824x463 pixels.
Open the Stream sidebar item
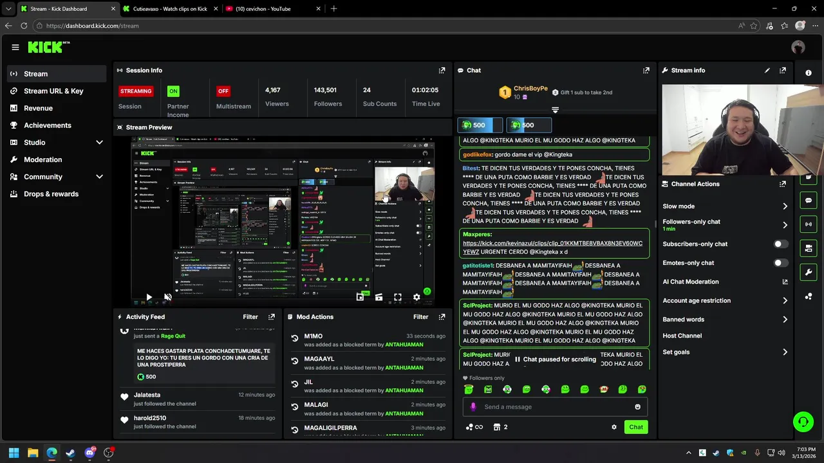57,74
